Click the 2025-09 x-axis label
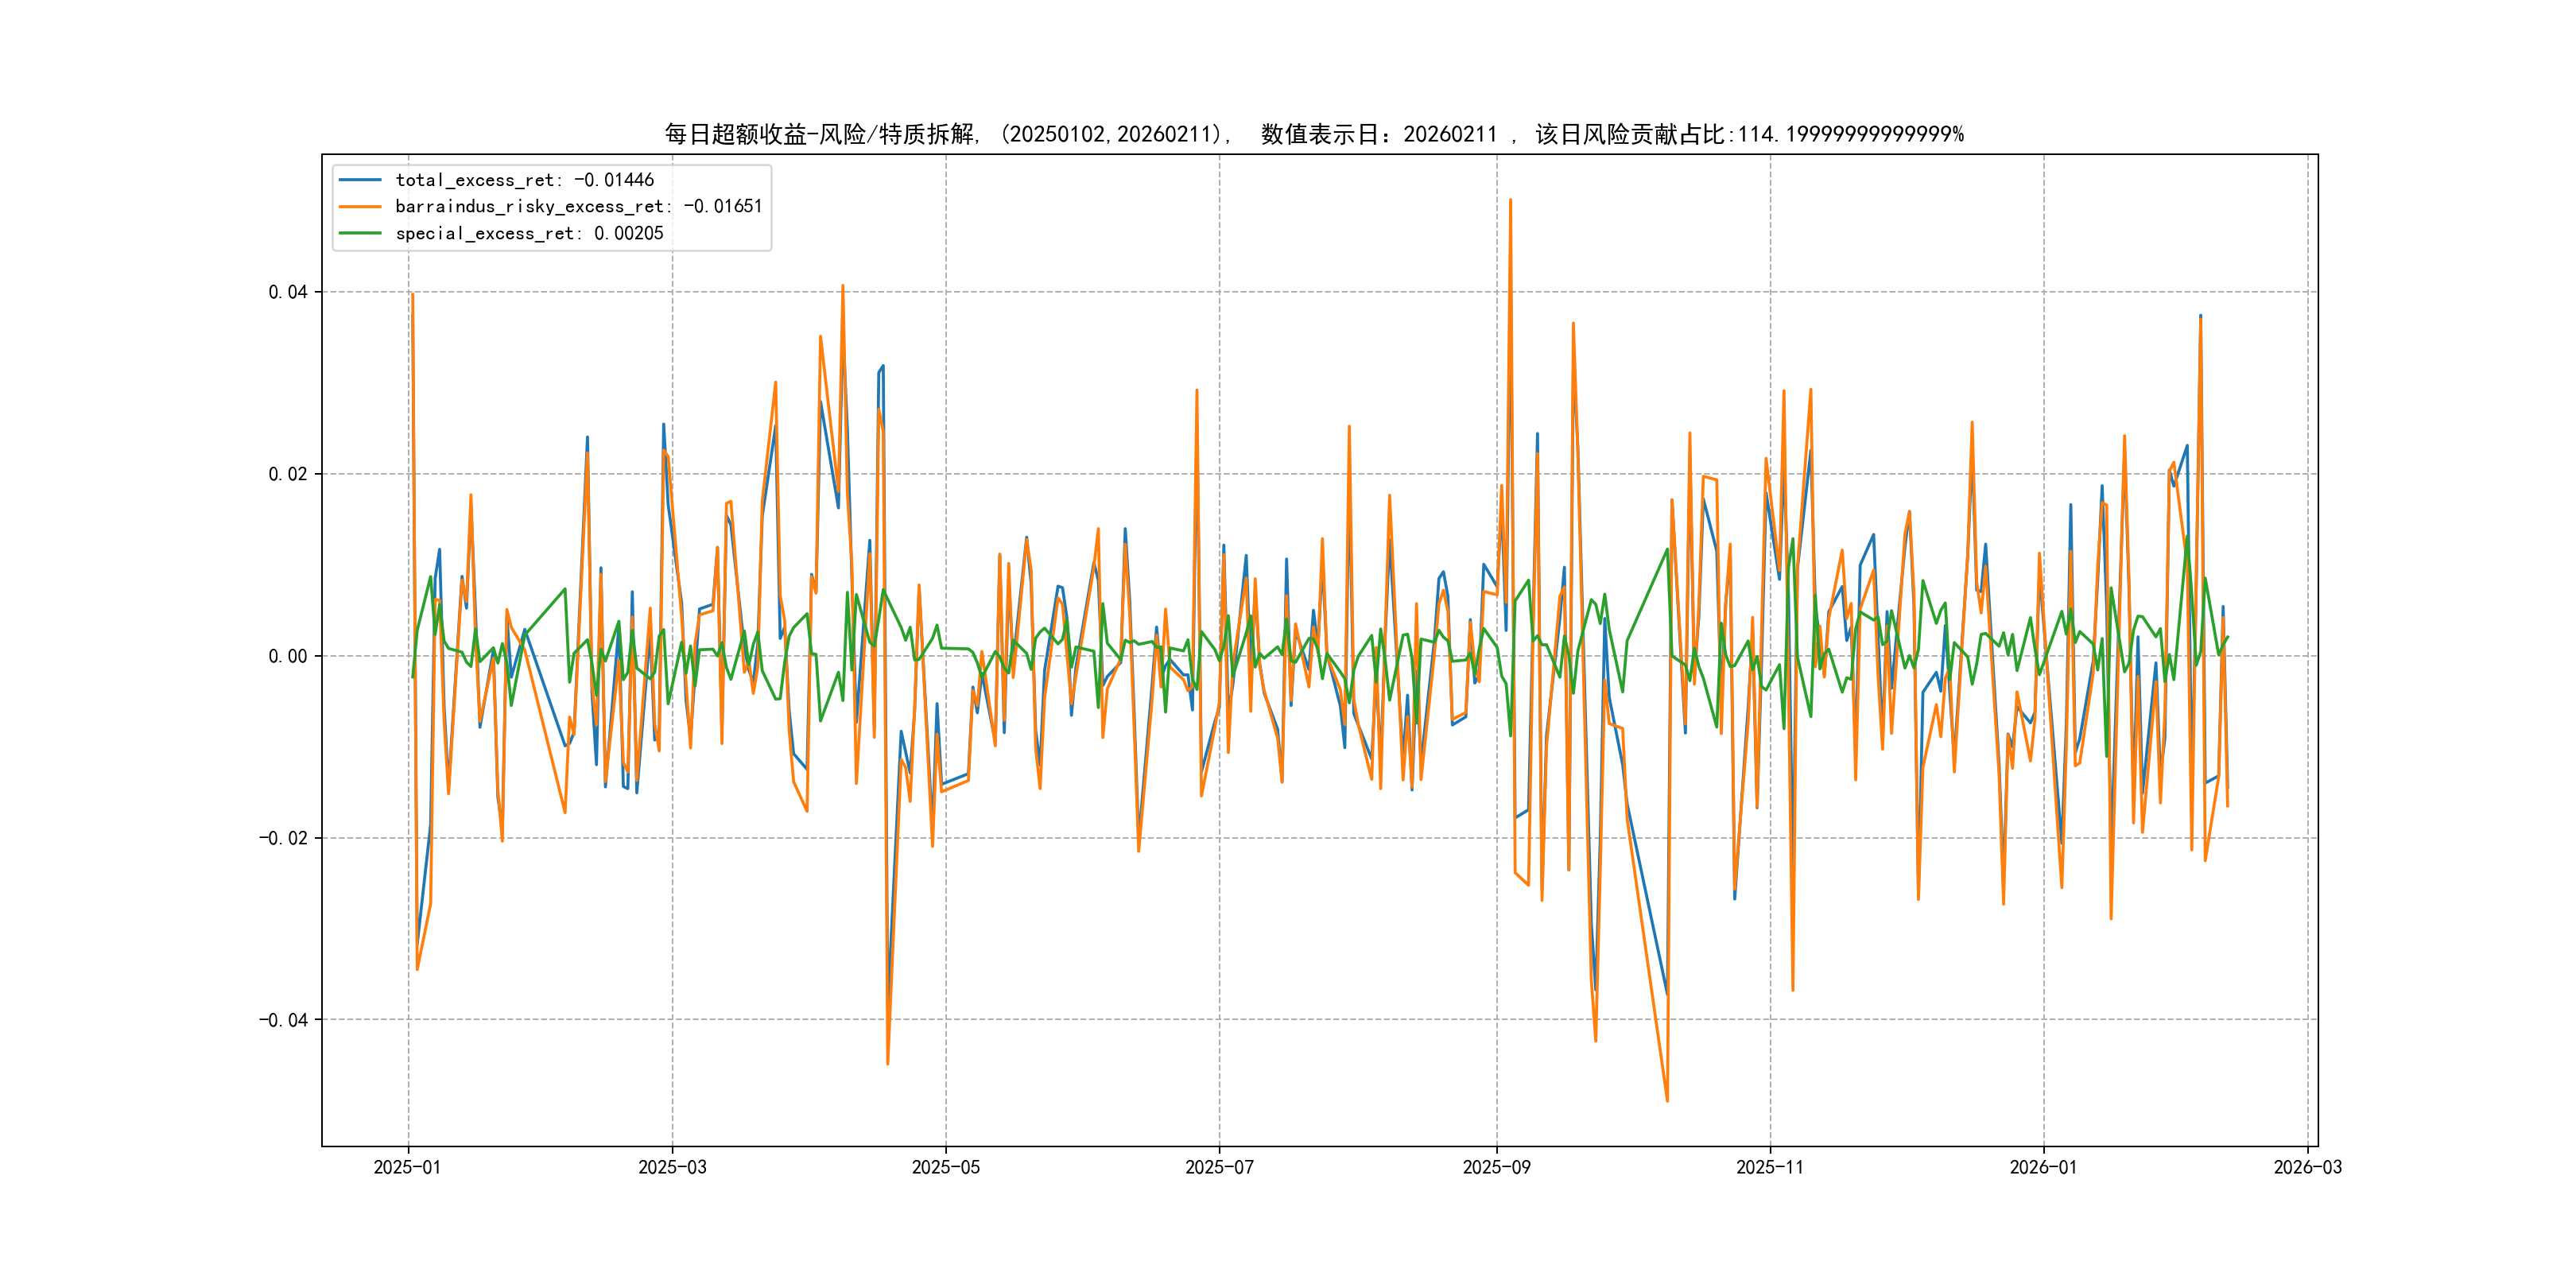The height and width of the screenshot is (1288, 2576). coord(1496,1167)
